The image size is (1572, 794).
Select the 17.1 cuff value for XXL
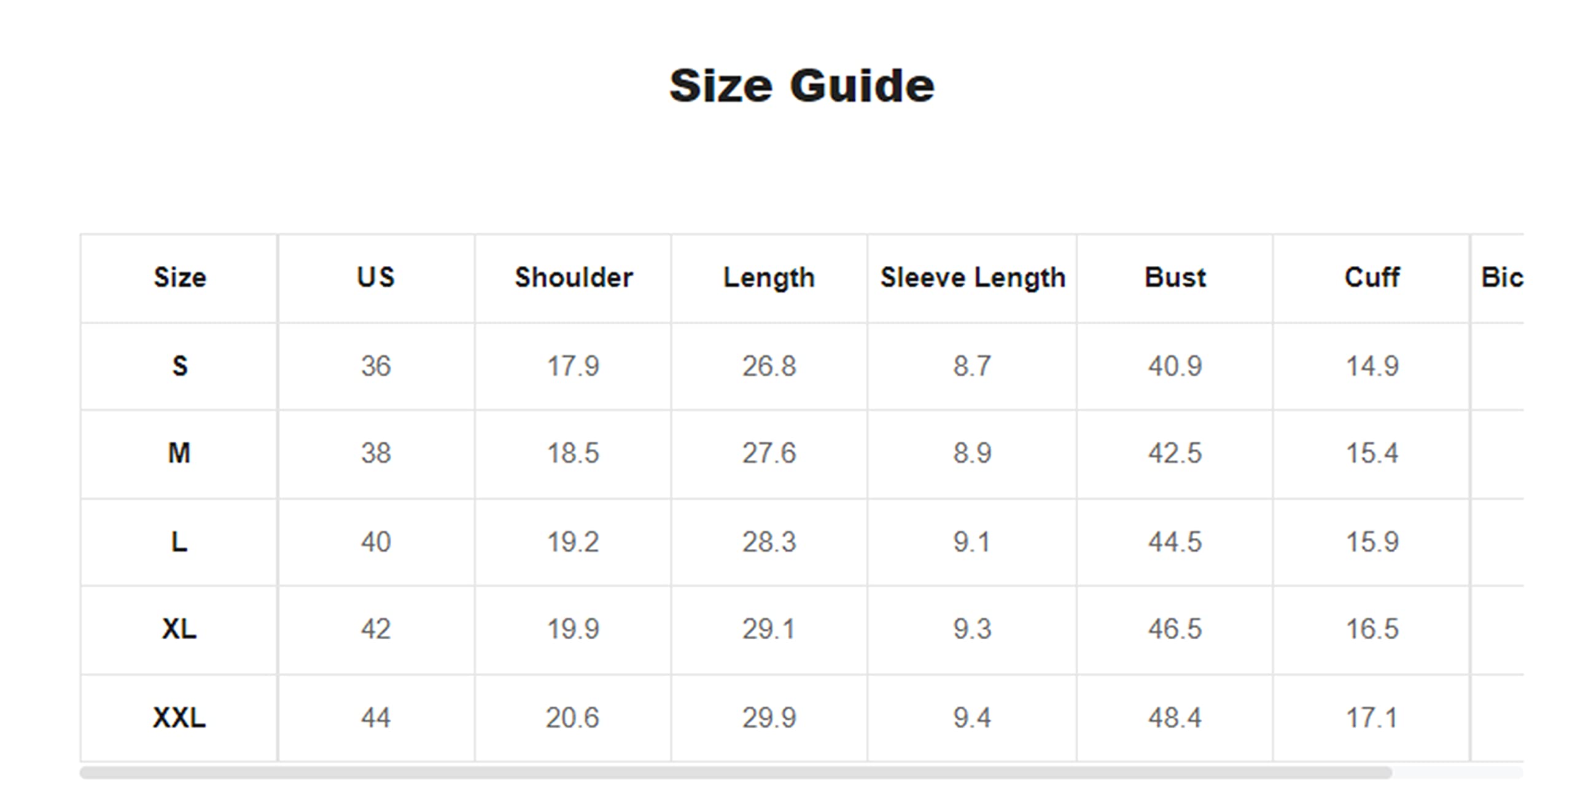pyautogui.click(x=1372, y=717)
